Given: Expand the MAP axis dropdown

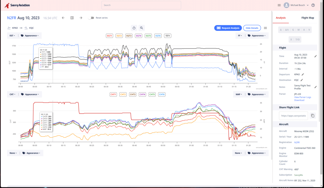Looking at the screenshot, I should 239,94.
